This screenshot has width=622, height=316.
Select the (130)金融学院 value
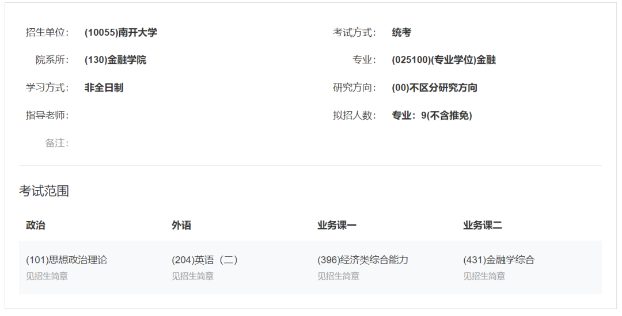115,60
